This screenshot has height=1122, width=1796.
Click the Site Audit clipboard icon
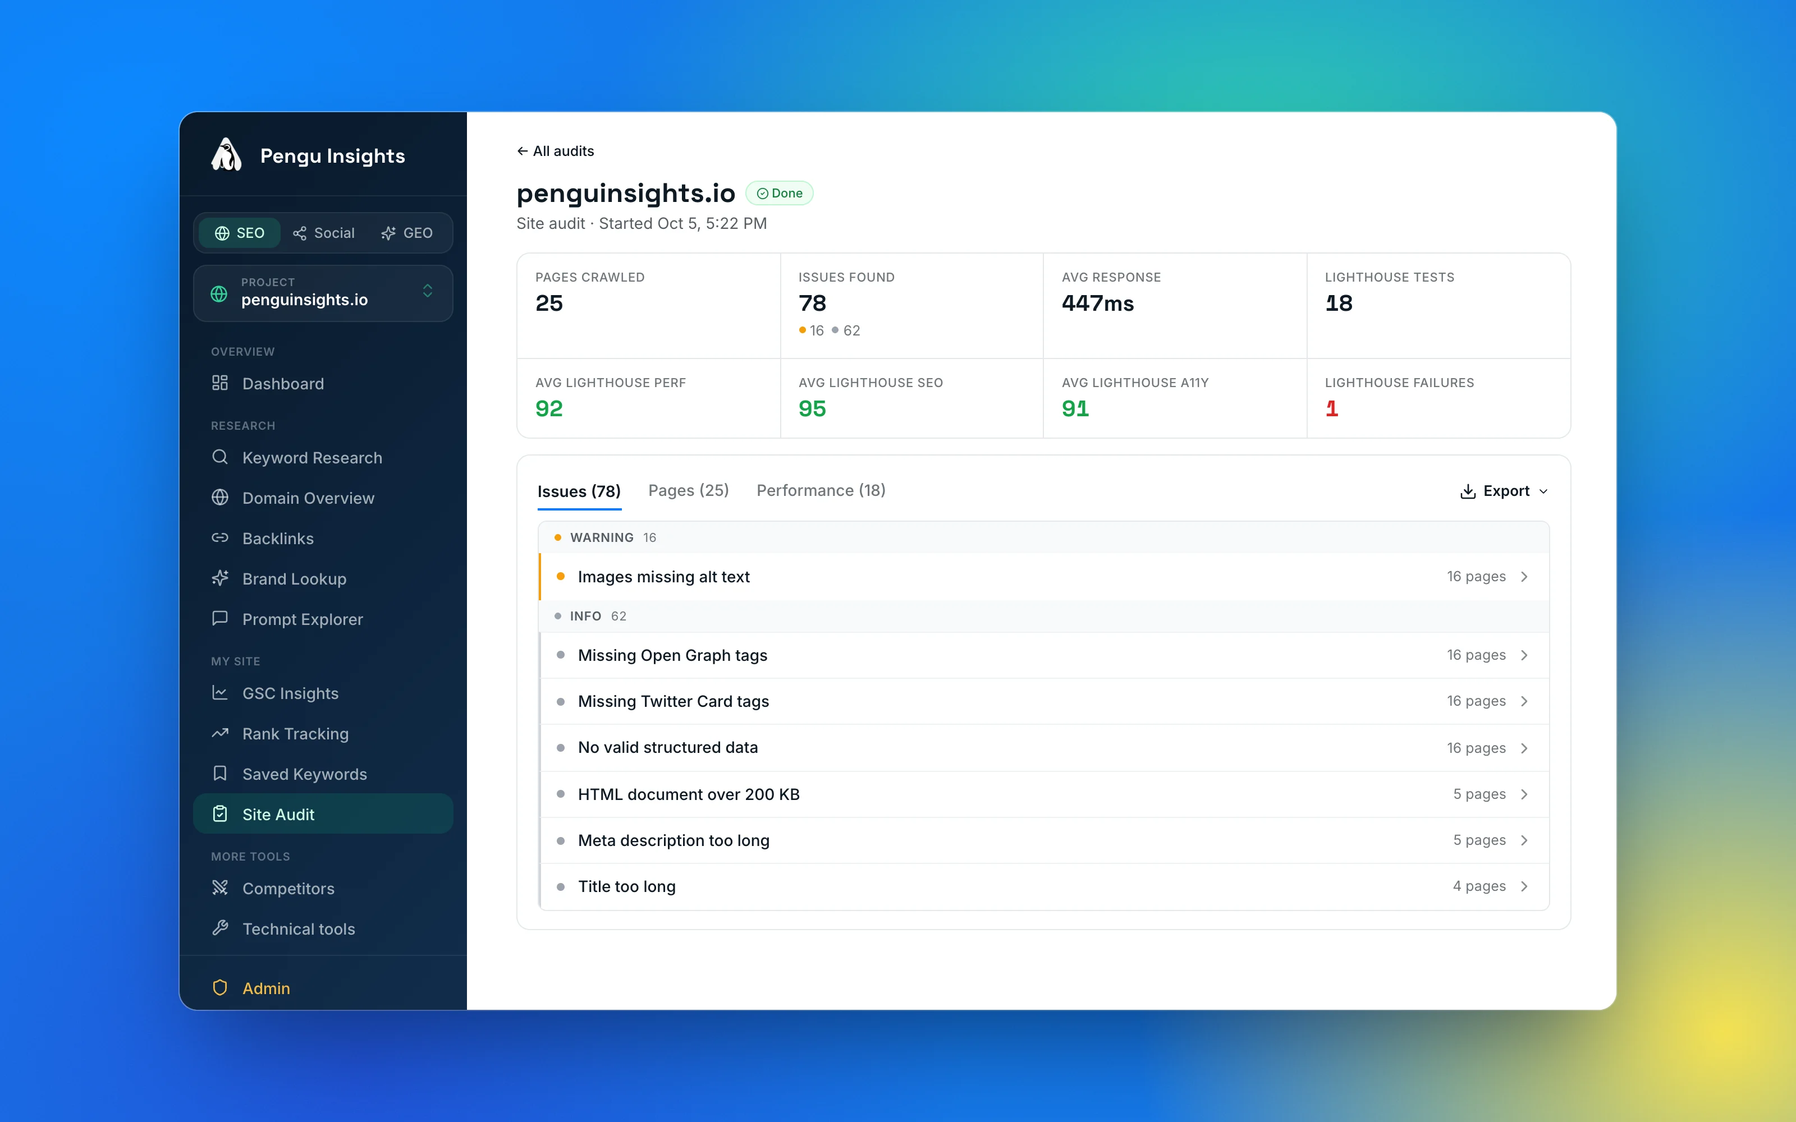219,814
